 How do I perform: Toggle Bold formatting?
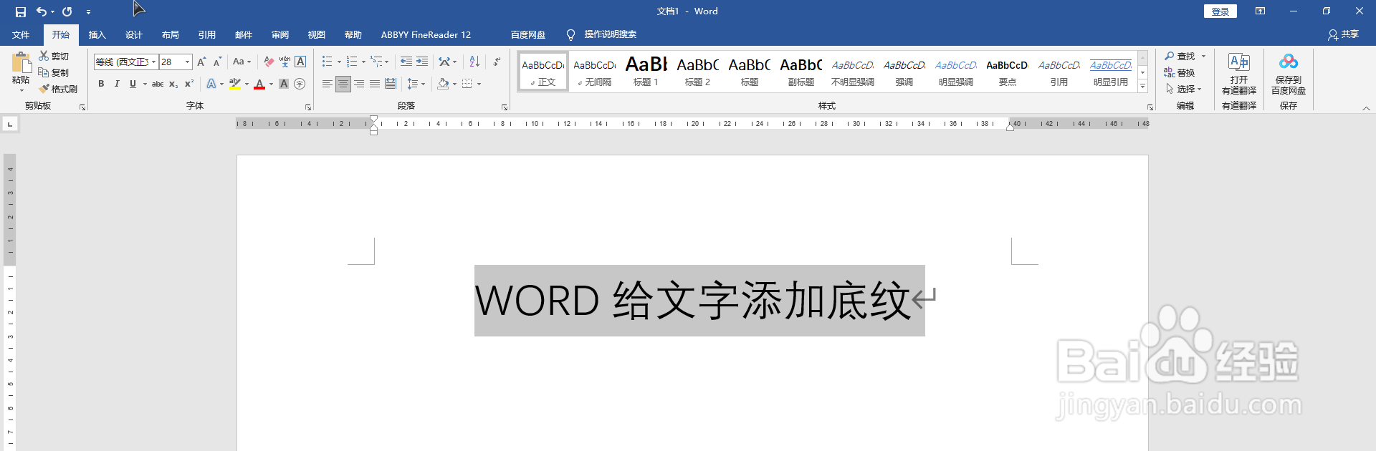[101, 84]
